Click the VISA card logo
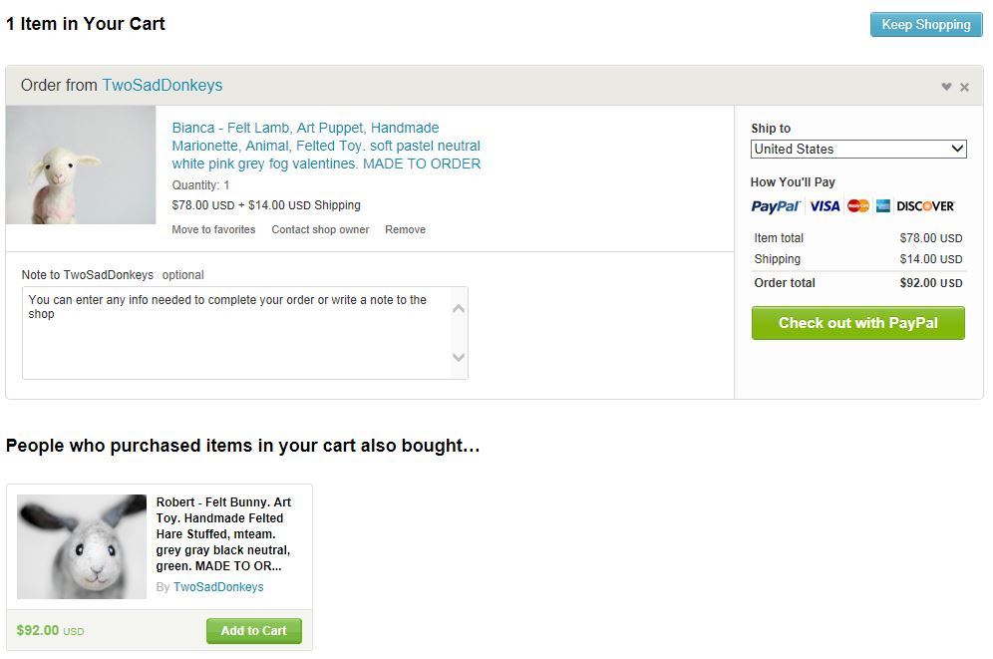Viewport: 993px width, 659px height. click(825, 206)
